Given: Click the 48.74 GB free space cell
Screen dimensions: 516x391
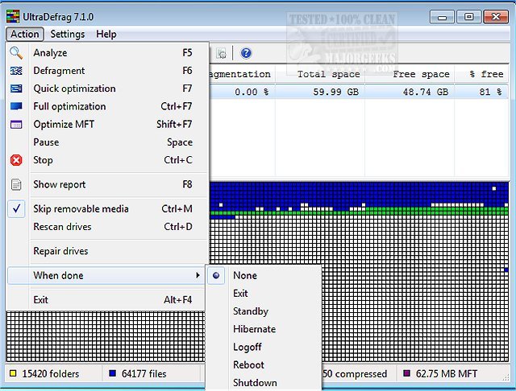Looking at the screenshot, I should pyautogui.click(x=426, y=92).
